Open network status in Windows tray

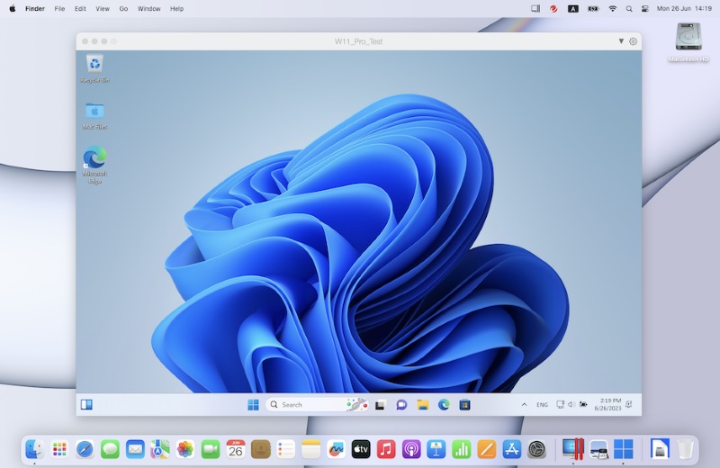click(560, 404)
